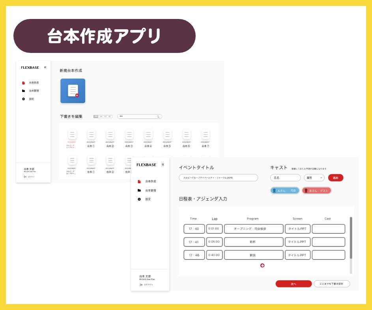Click the FLEXBASE logo in the back window
The image size is (372, 310).
click(x=30, y=68)
